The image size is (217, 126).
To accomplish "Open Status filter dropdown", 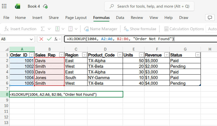I will 198,55.
